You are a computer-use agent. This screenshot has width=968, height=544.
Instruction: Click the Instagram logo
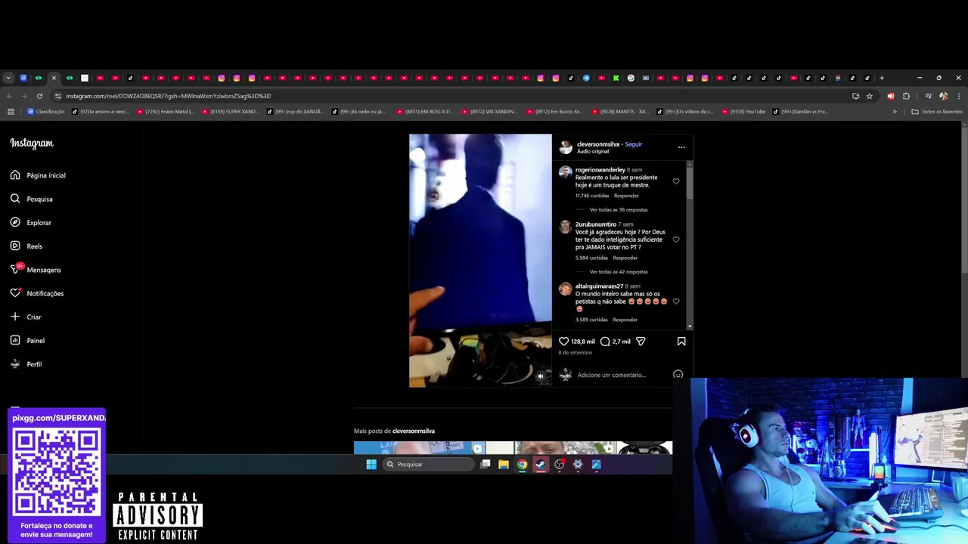tap(32, 143)
